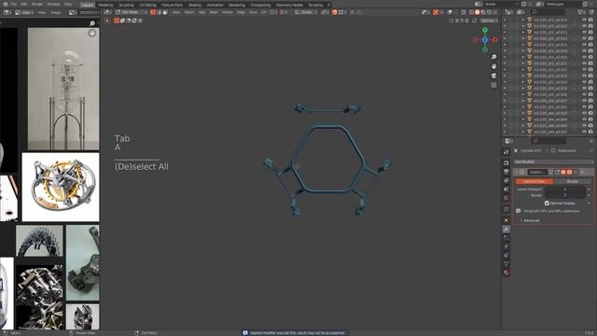597x336 pixels.
Task: Open the File menu
Action: 14,4
